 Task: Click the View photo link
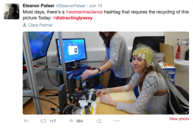pyautogui.click(x=179, y=119)
